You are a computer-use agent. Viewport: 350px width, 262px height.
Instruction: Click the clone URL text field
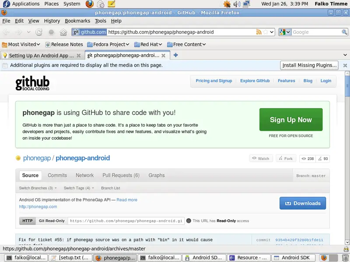coord(126,221)
